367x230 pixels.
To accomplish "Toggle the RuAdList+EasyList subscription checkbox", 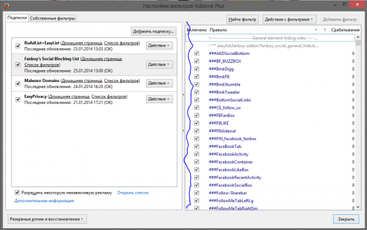I will pyautogui.click(x=18, y=46).
